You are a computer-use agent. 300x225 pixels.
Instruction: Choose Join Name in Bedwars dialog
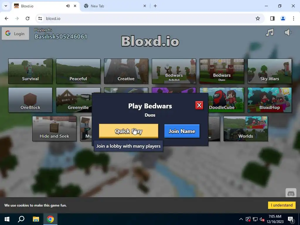pyautogui.click(x=182, y=131)
